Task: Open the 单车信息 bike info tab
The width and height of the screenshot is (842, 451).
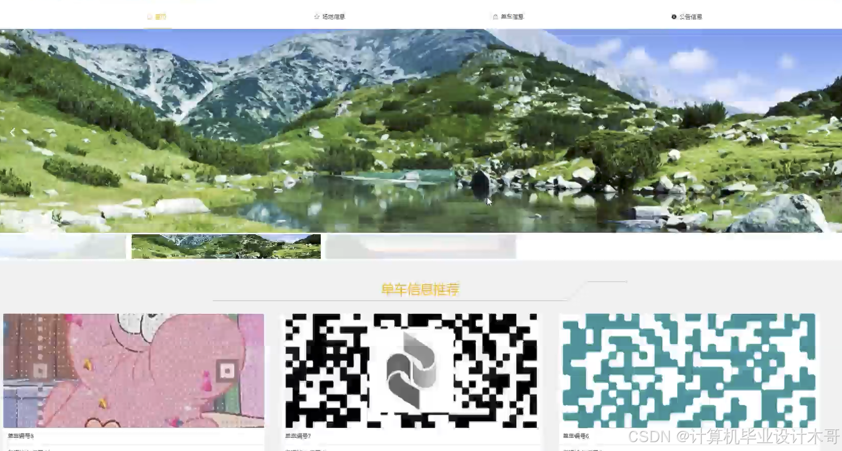Action: (508, 17)
